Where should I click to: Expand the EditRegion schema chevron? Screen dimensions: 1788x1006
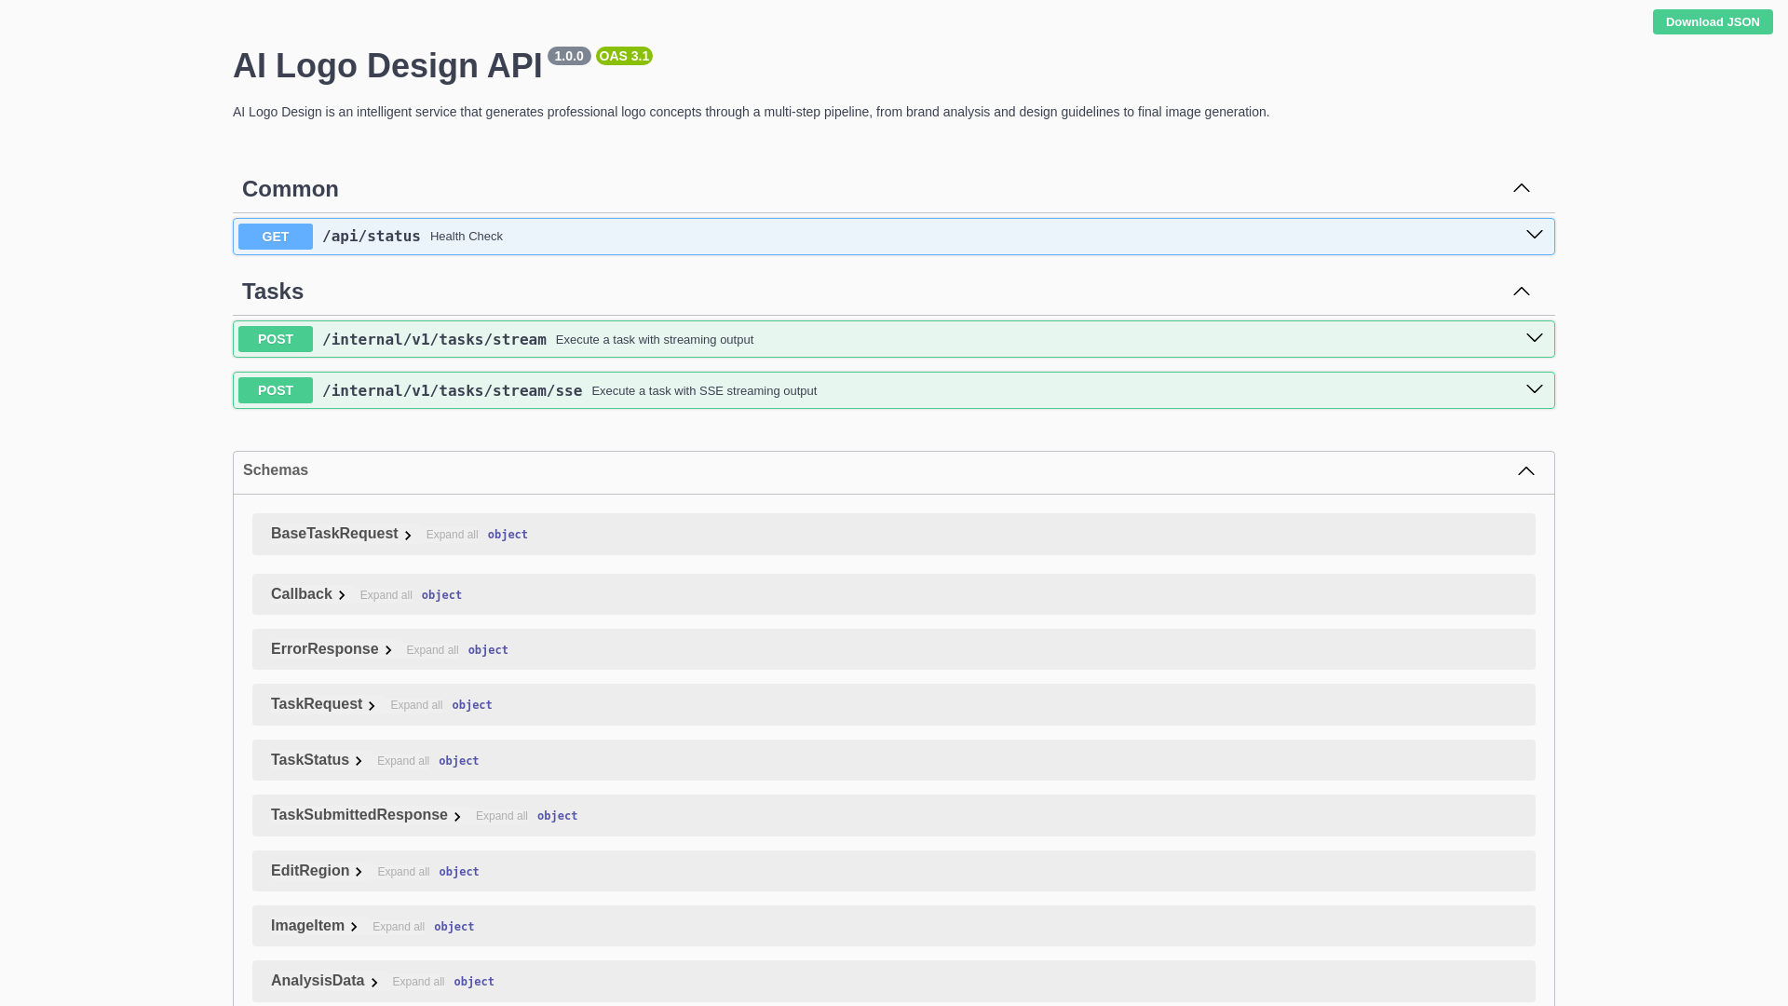359,872
